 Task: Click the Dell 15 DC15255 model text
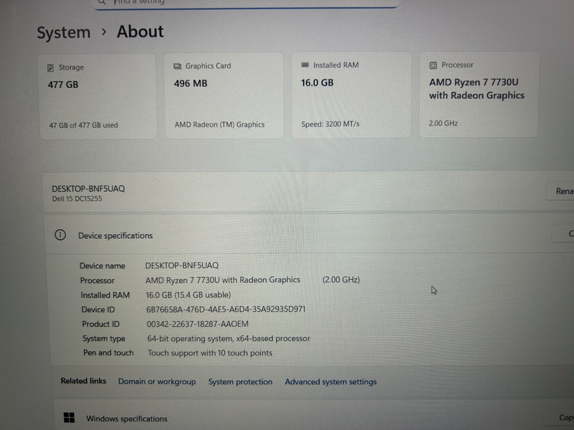point(77,199)
